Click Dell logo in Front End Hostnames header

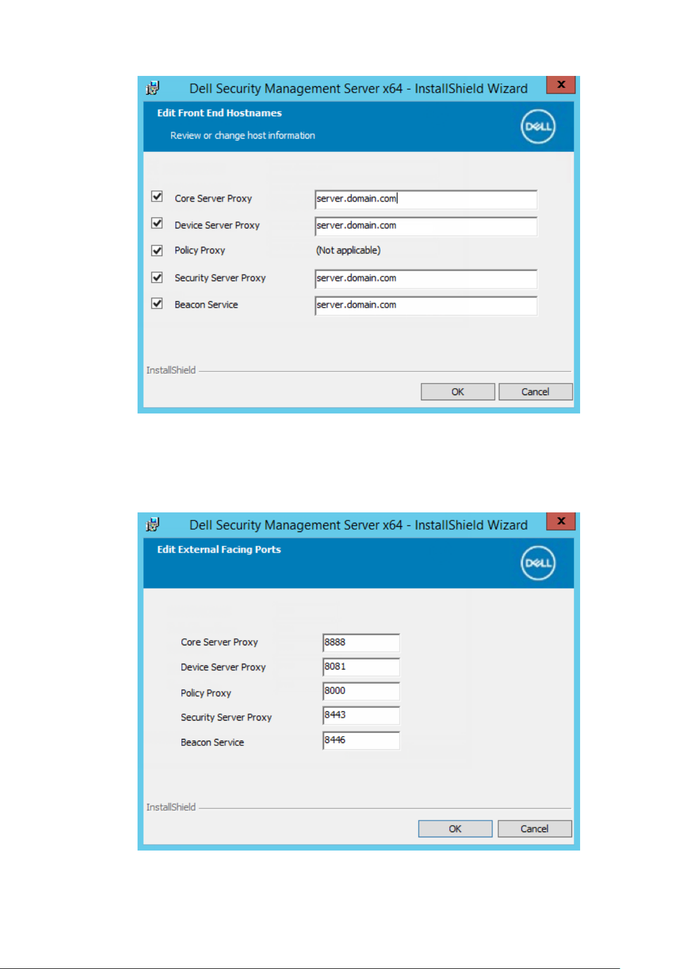pos(538,127)
